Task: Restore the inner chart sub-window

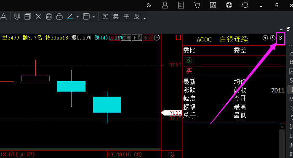Action: (288, 29)
